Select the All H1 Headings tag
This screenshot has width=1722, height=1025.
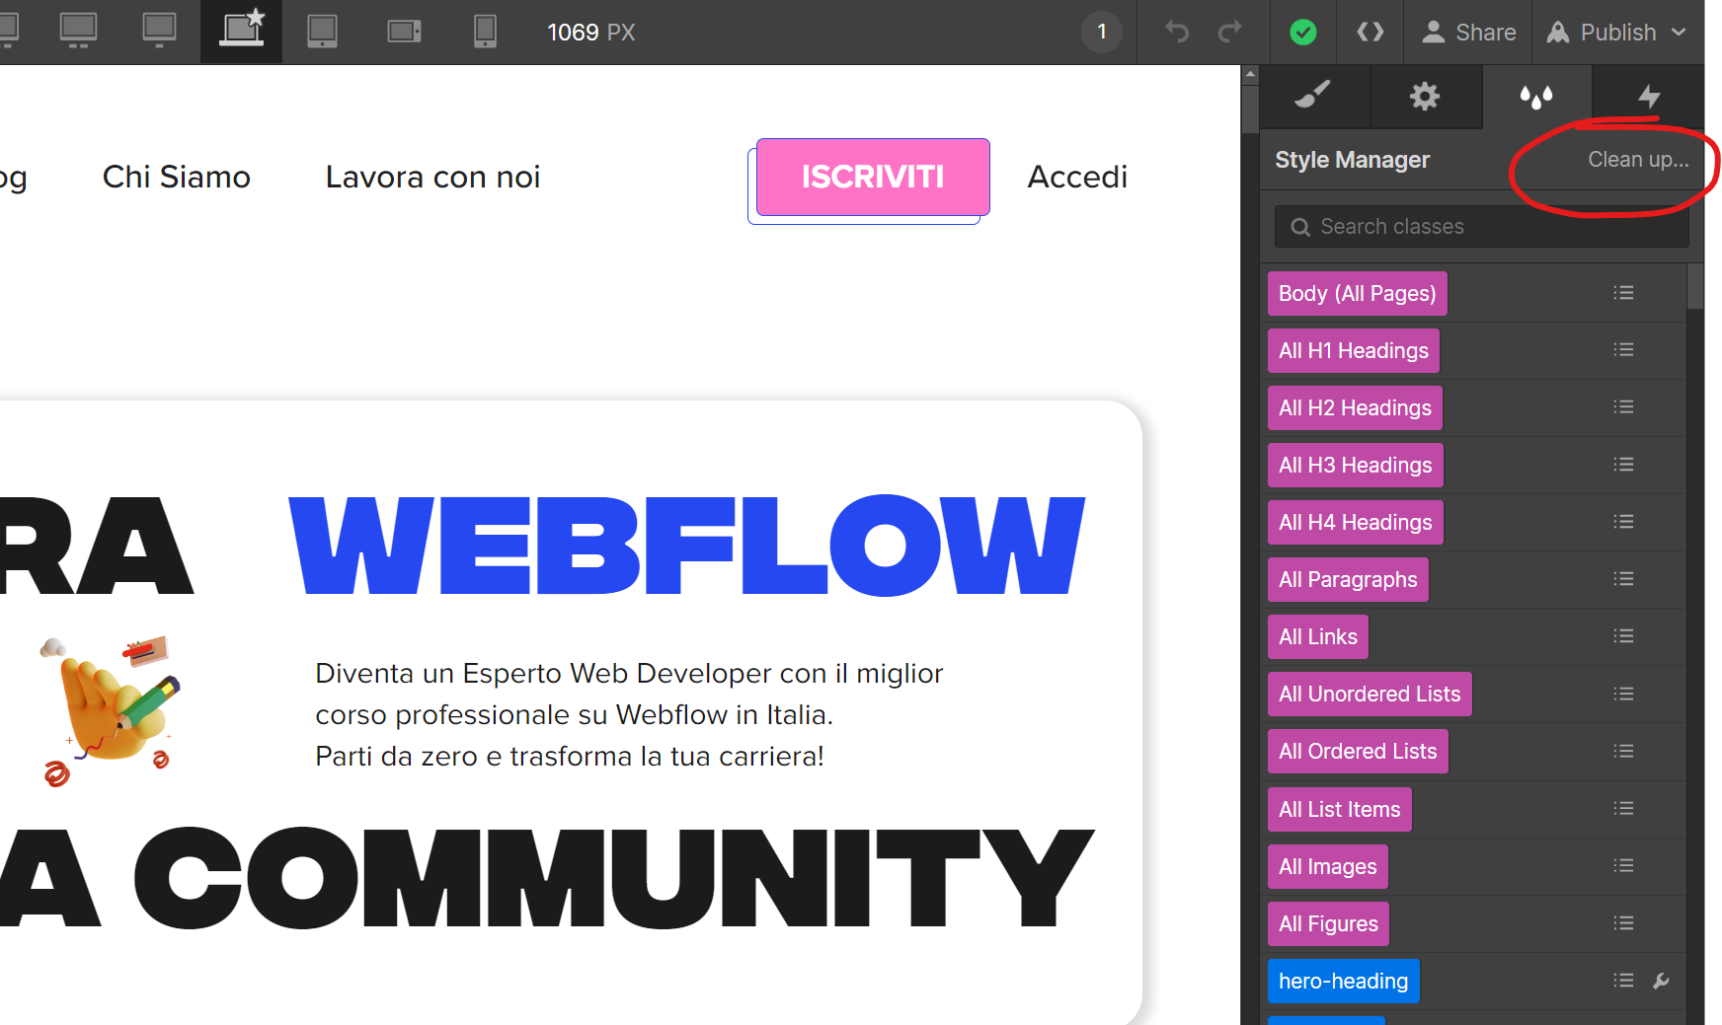(x=1353, y=351)
